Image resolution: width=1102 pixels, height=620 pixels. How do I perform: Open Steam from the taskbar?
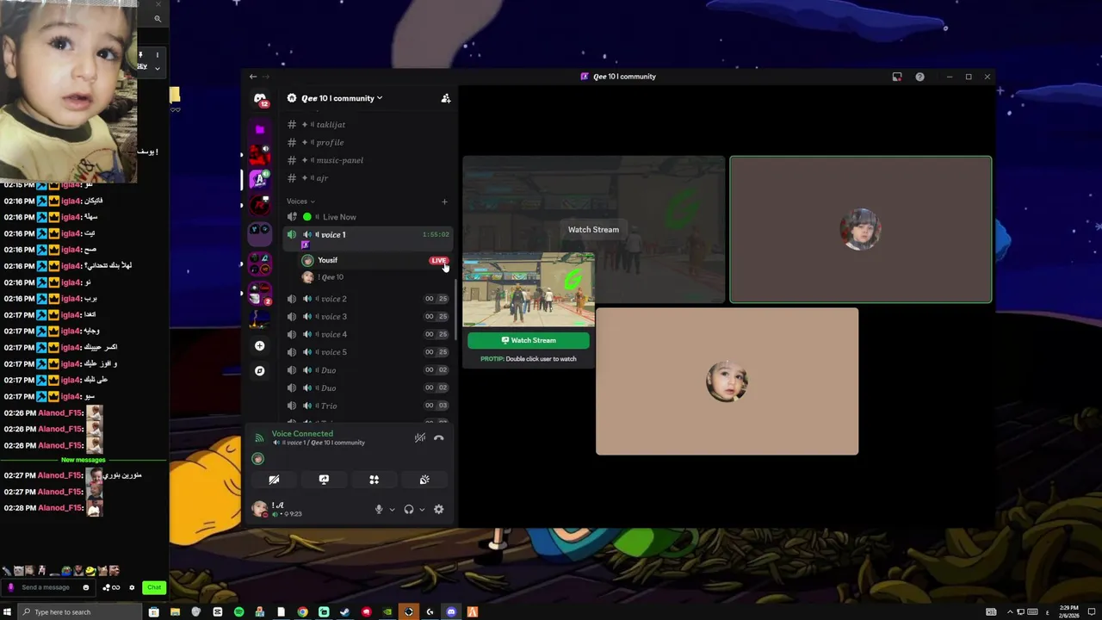[344, 612]
